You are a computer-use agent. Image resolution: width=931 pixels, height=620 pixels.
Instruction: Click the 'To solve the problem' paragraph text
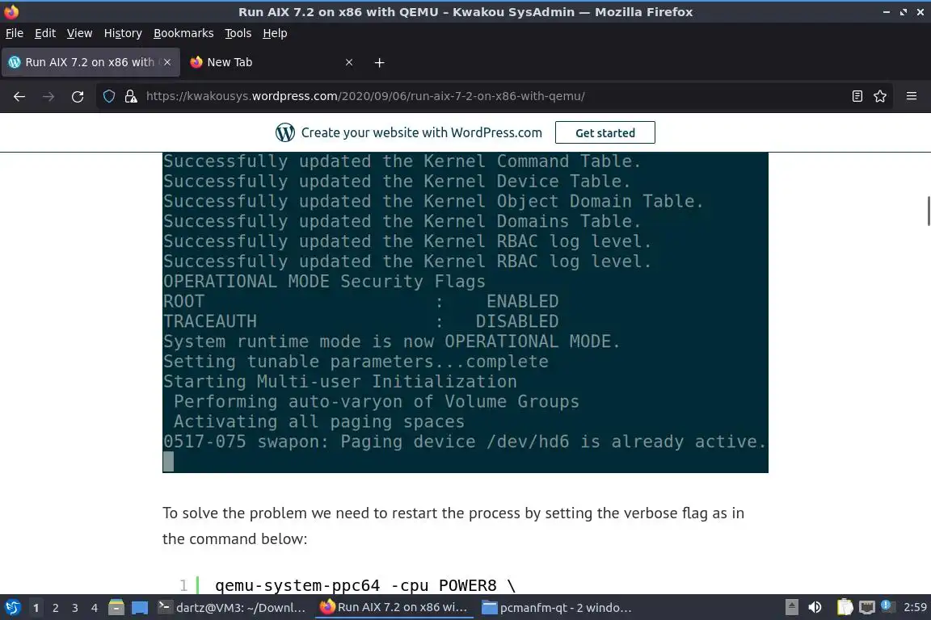(x=453, y=526)
